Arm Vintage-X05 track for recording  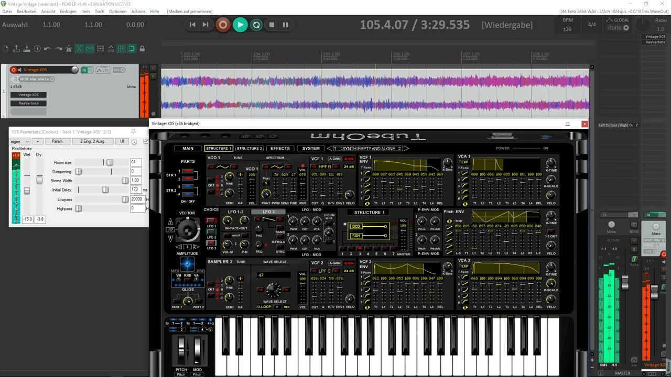pos(14,70)
